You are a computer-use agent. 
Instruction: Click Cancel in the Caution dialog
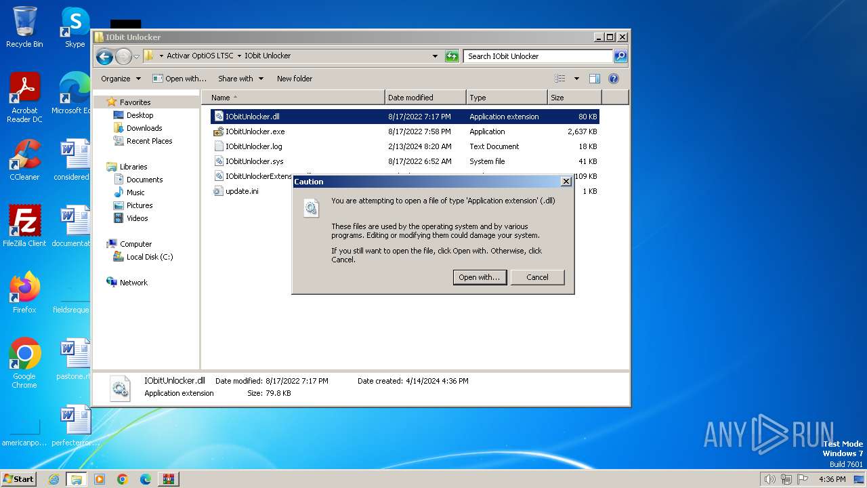(x=537, y=277)
